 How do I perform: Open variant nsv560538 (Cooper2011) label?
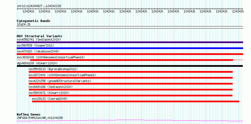[x=36, y=45]
